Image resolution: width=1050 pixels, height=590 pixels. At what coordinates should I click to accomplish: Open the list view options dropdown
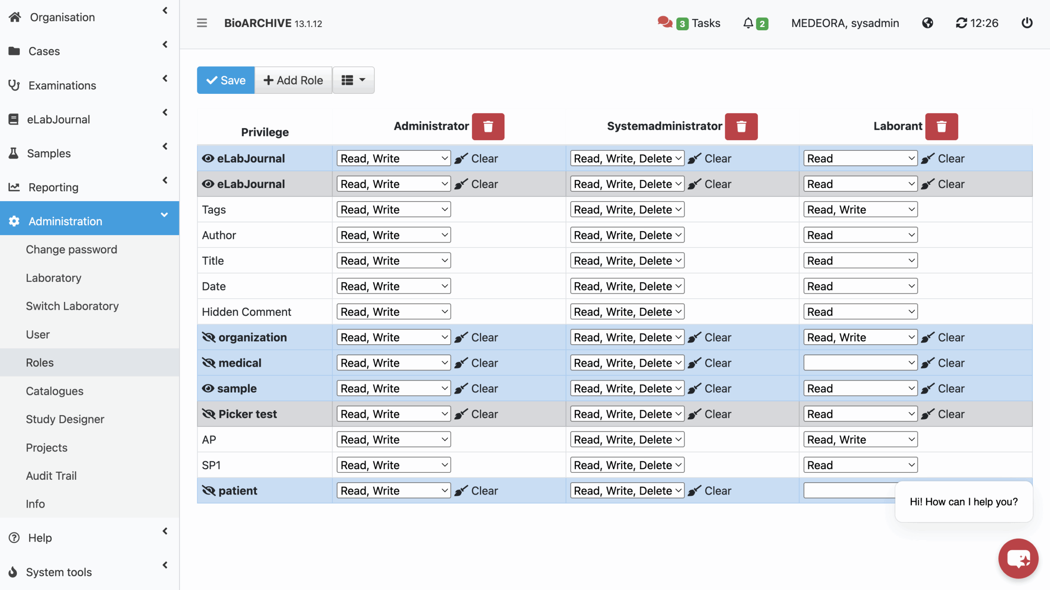point(353,80)
